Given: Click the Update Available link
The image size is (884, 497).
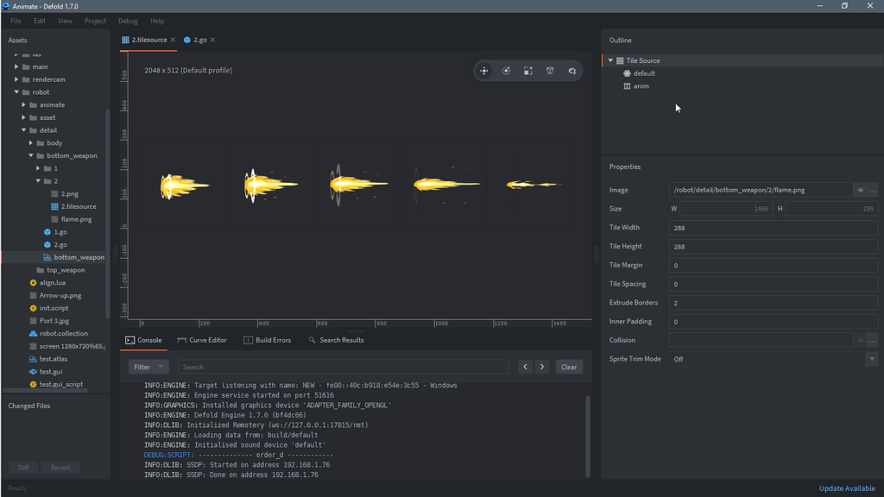Looking at the screenshot, I should (847, 488).
